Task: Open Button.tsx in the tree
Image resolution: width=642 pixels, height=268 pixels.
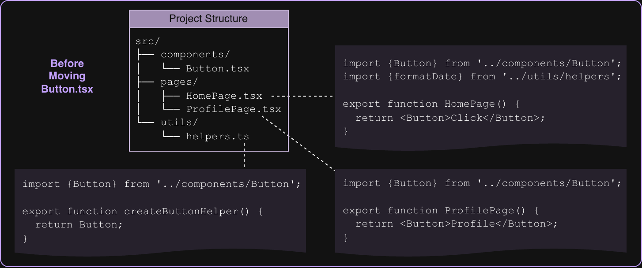Action: click(217, 69)
